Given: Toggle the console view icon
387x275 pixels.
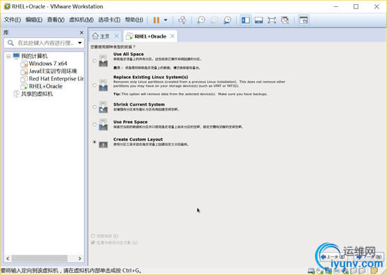Looking at the screenshot, I should 303,20.
